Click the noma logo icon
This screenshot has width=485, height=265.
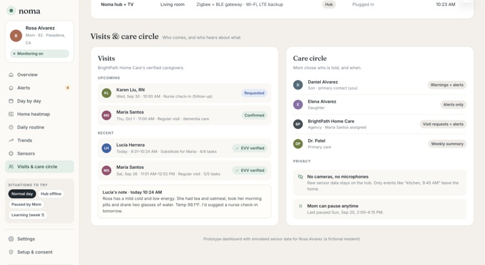click(x=11, y=10)
